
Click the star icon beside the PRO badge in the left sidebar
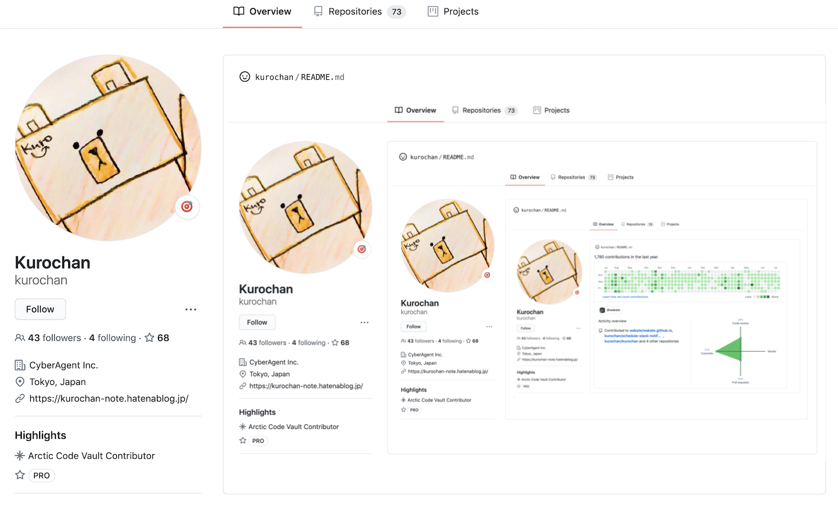click(20, 475)
